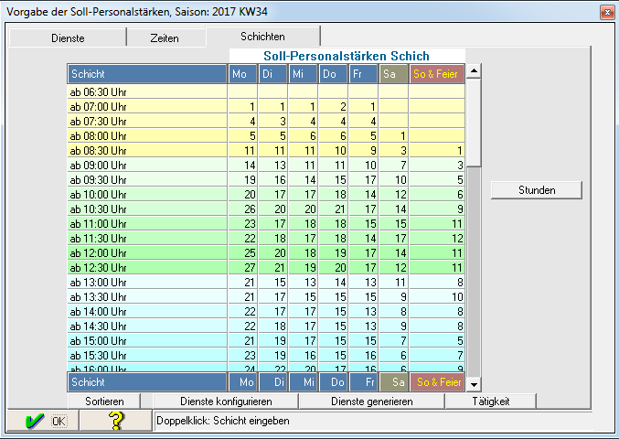Click the Schicht column header at top
Screen dimensions: 619x439
click(x=146, y=73)
